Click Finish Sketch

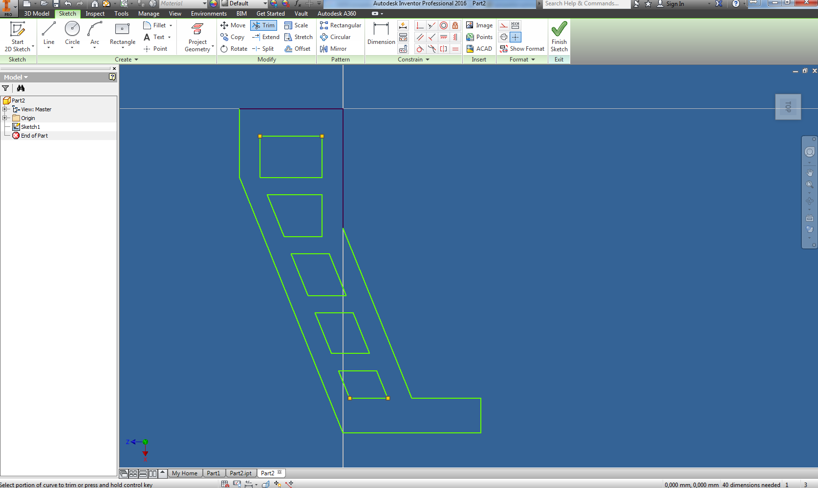[559, 37]
